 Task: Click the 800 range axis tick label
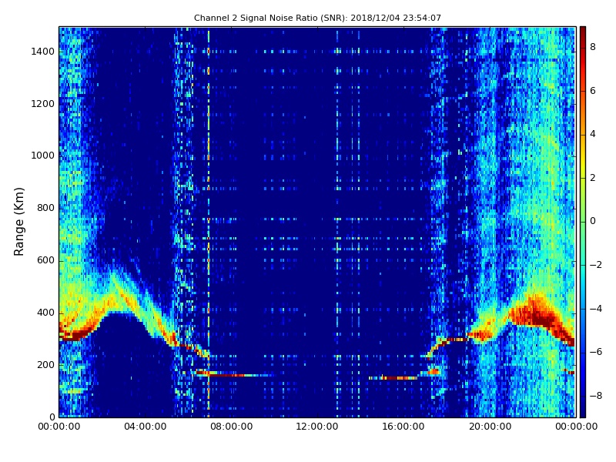click(x=45, y=208)
